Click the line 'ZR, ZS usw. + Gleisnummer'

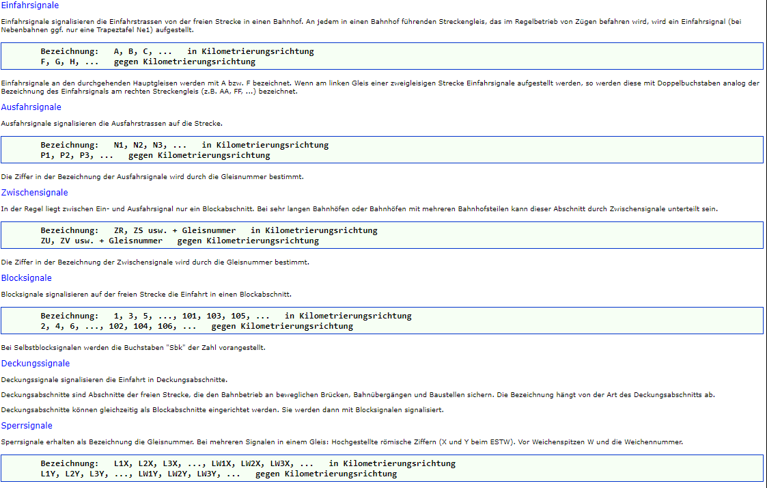(209, 230)
